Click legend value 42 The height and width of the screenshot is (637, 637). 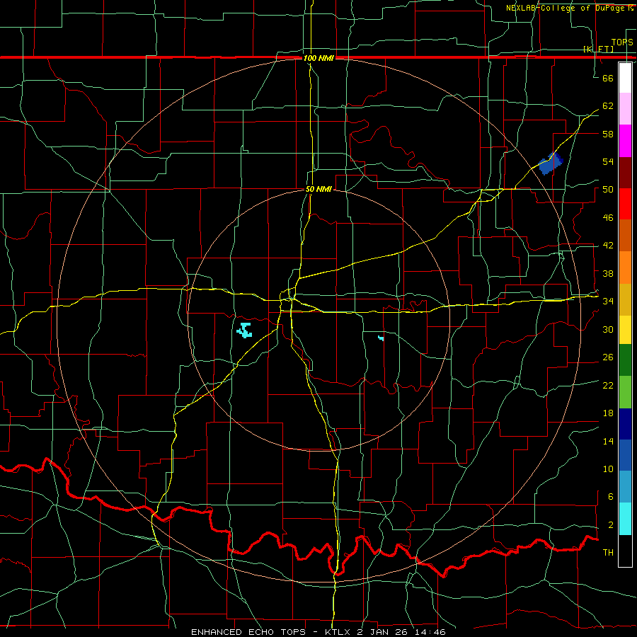click(x=608, y=246)
